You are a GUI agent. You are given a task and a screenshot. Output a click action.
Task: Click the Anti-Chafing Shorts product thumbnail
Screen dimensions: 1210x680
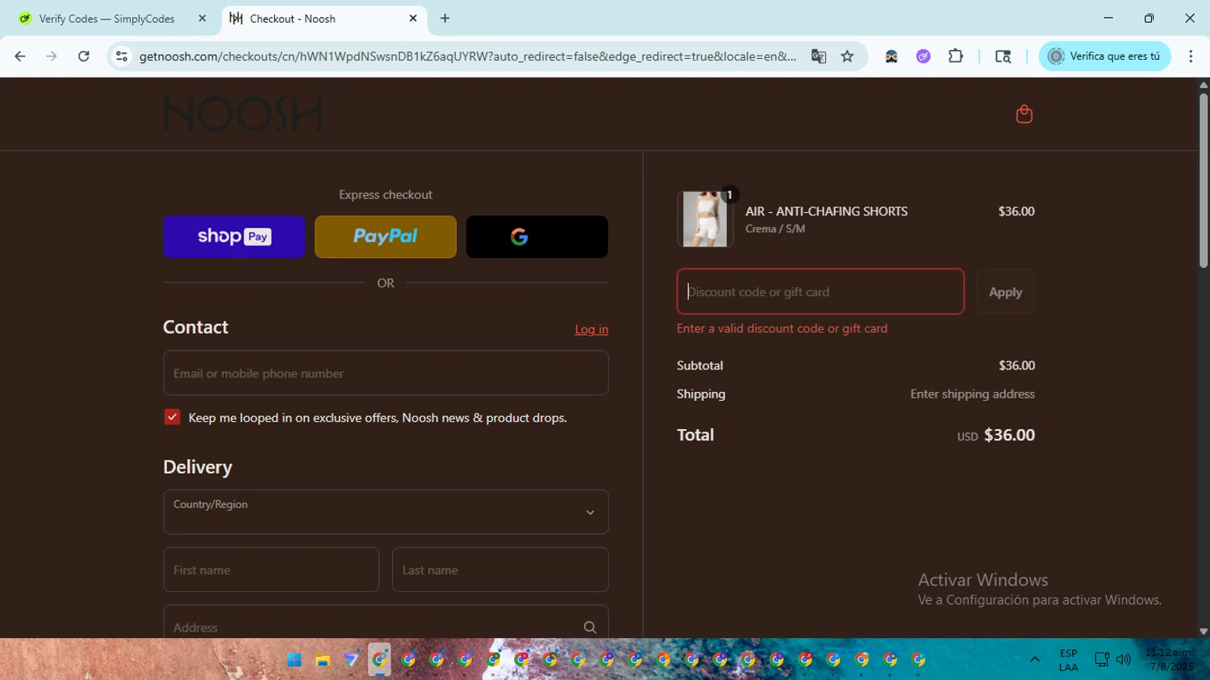[x=705, y=219]
